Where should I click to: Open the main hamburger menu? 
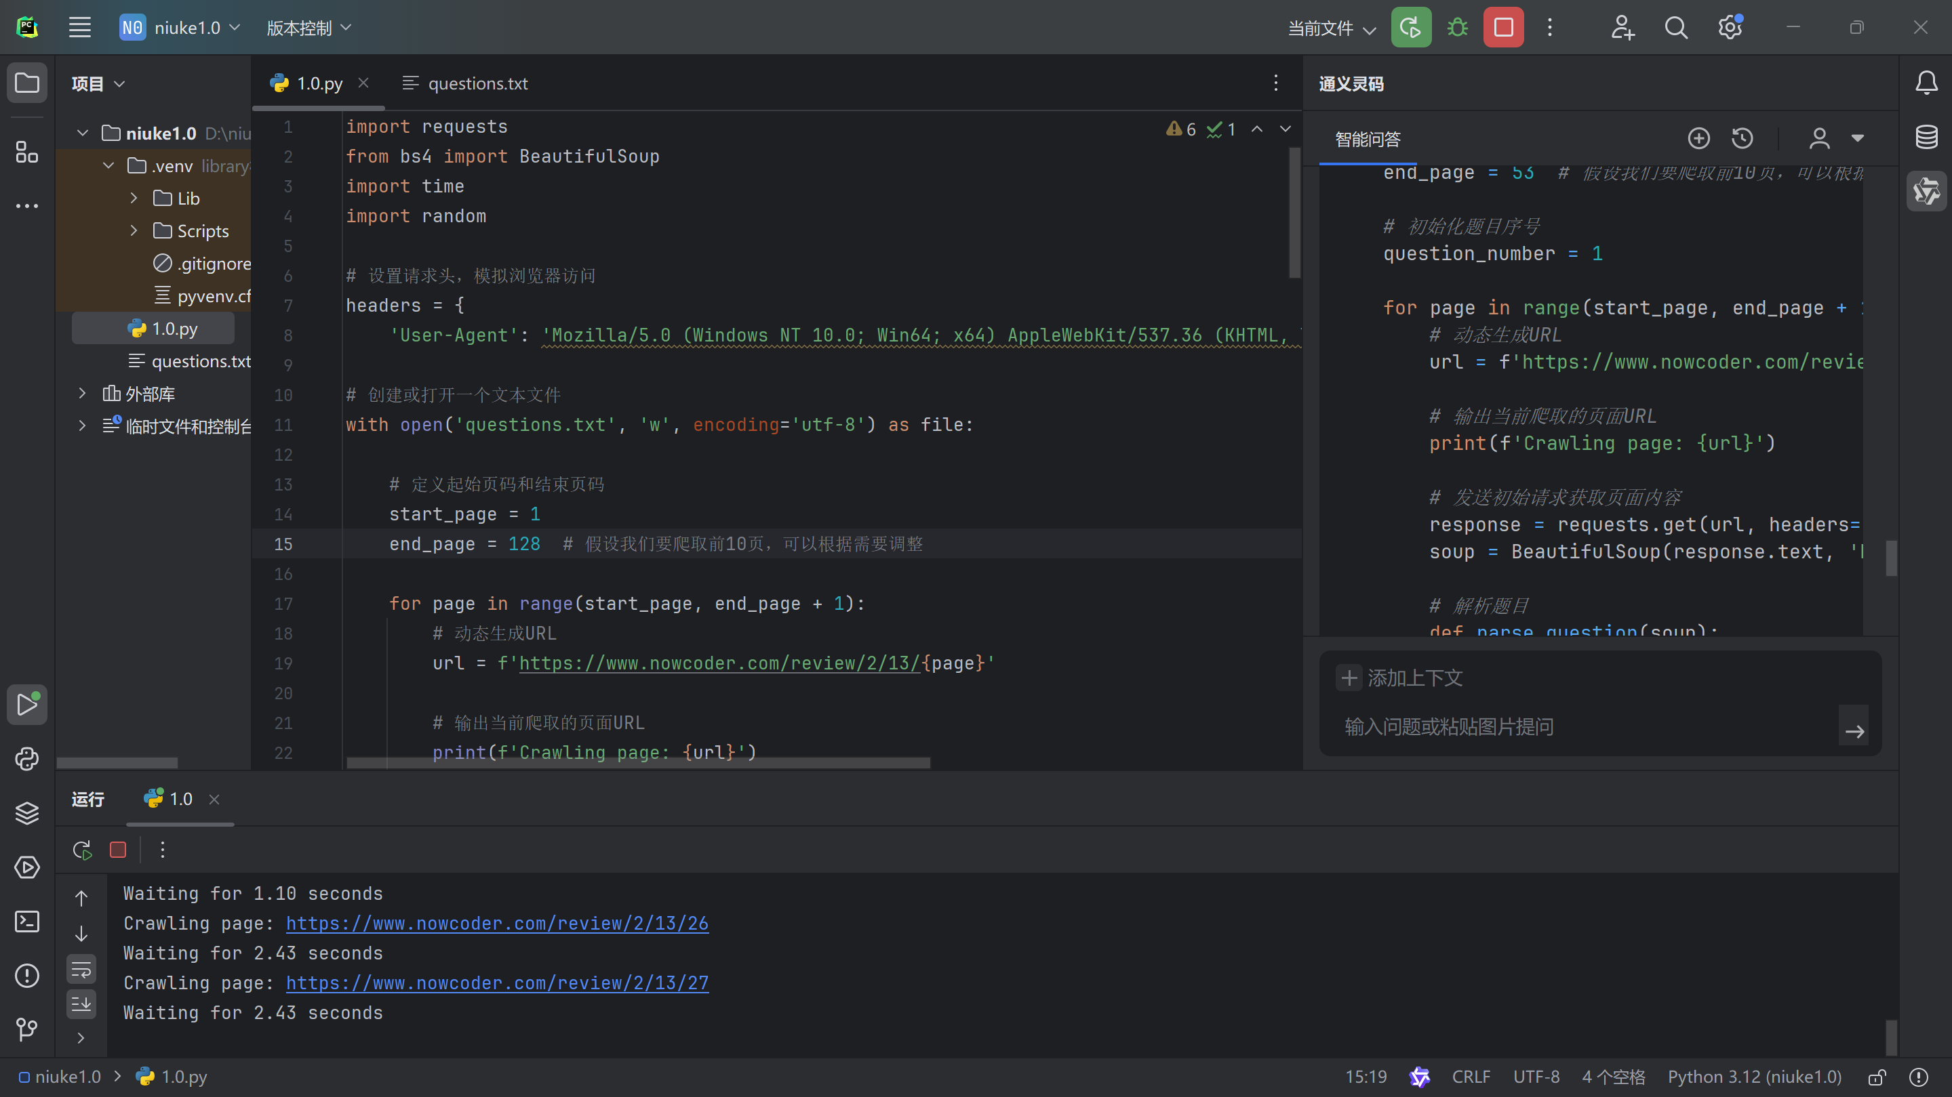pyautogui.click(x=79, y=28)
